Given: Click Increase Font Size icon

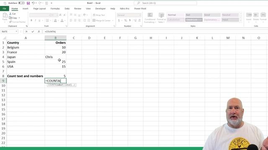Looking at the screenshot, I should (60, 15).
